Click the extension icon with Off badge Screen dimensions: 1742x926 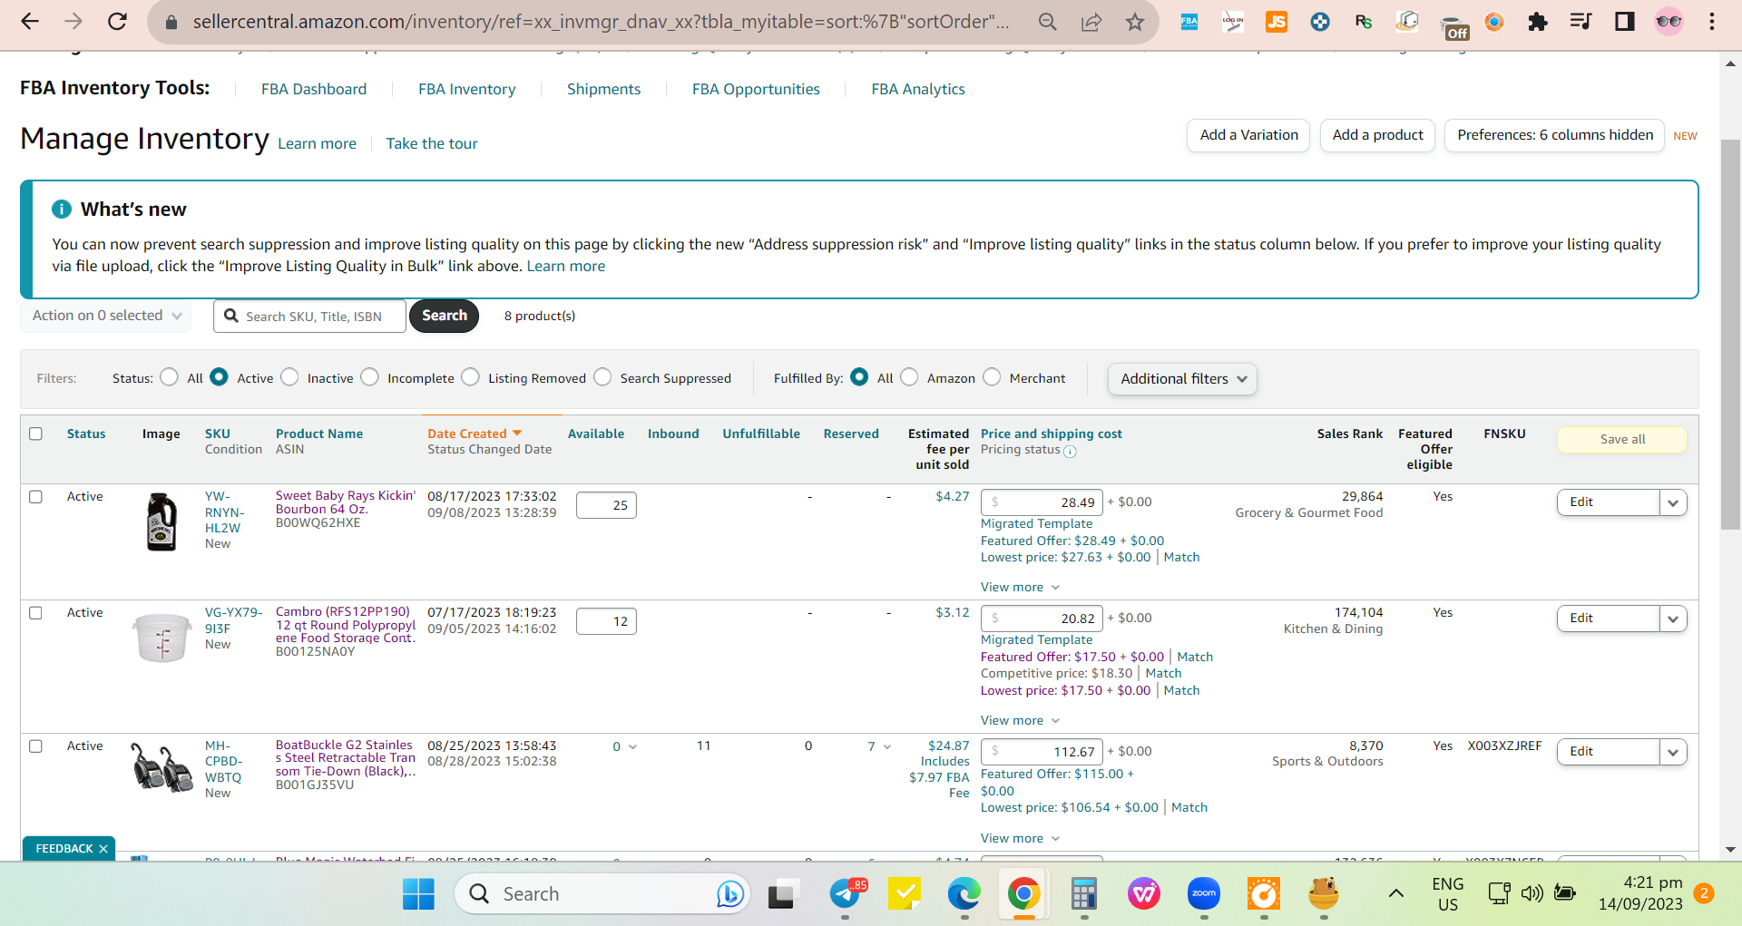tap(1453, 27)
